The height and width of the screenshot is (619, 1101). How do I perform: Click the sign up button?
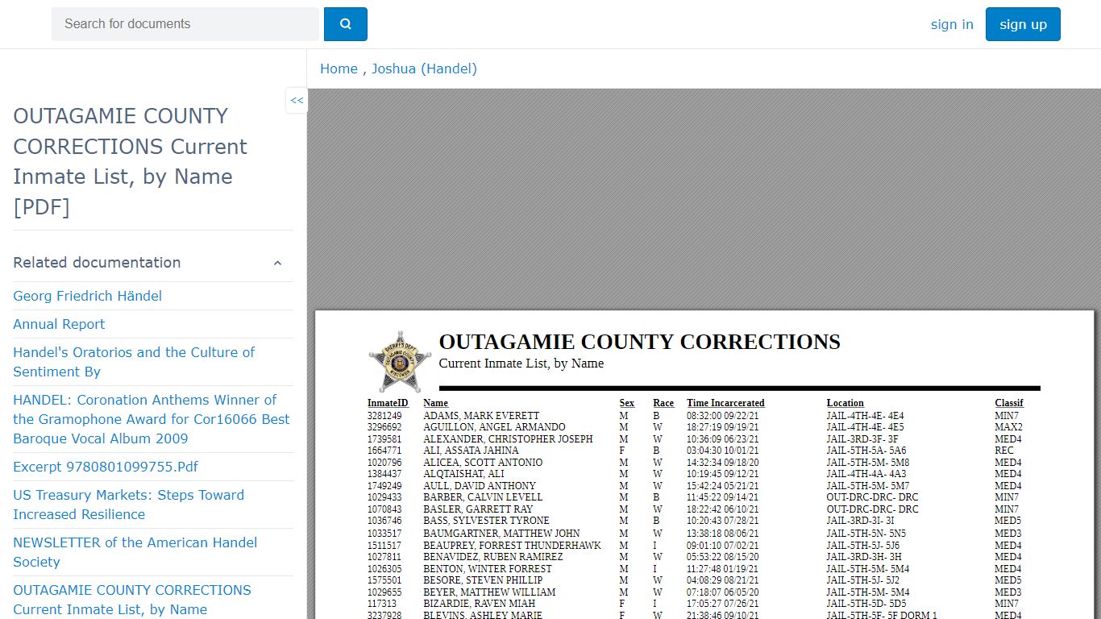click(x=1023, y=24)
